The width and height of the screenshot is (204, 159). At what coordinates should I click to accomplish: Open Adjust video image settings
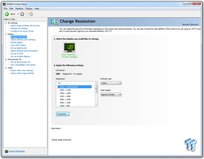pos(22,73)
